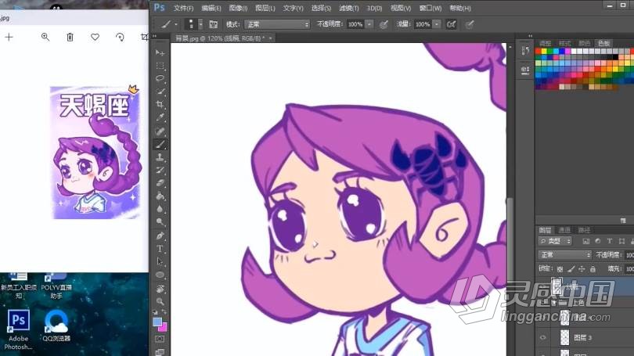
Task: Switch to the 通道 channels tab
Action: (x=564, y=230)
